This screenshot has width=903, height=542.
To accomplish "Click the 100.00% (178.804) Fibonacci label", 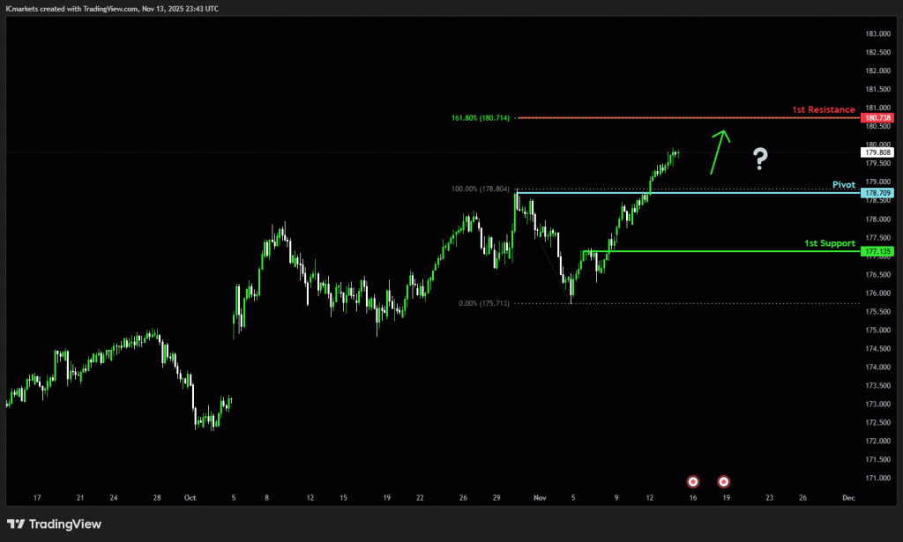I will 481,189.
